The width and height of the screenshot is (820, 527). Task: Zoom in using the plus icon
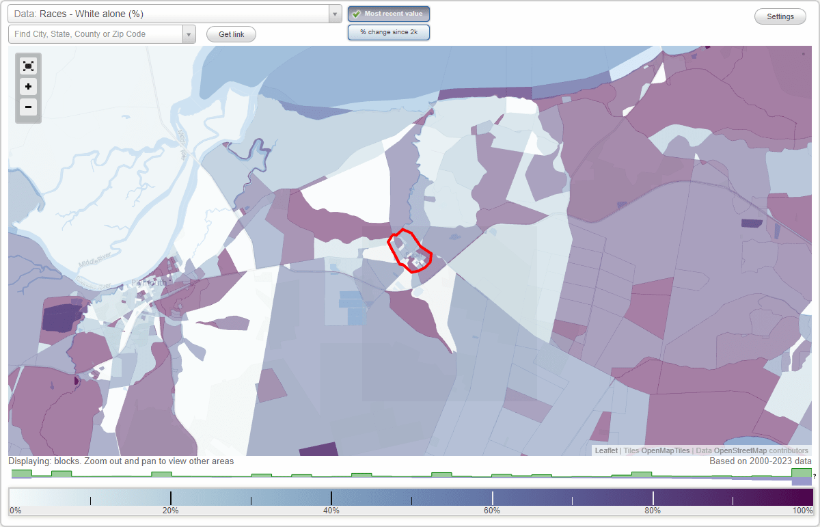point(28,87)
